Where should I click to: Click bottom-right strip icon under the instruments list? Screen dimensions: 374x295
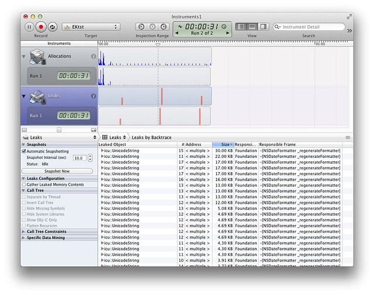click(x=93, y=130)
